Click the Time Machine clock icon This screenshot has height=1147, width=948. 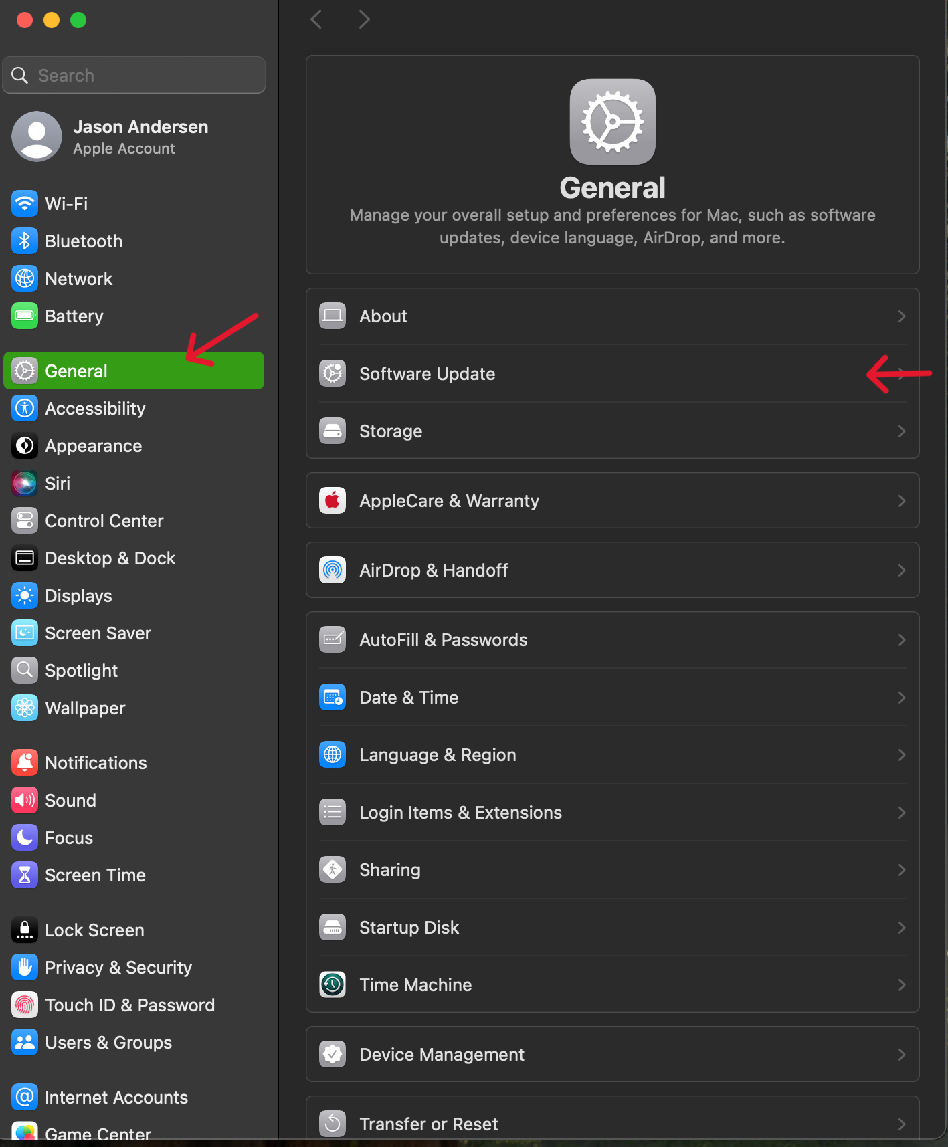point(333,984)
